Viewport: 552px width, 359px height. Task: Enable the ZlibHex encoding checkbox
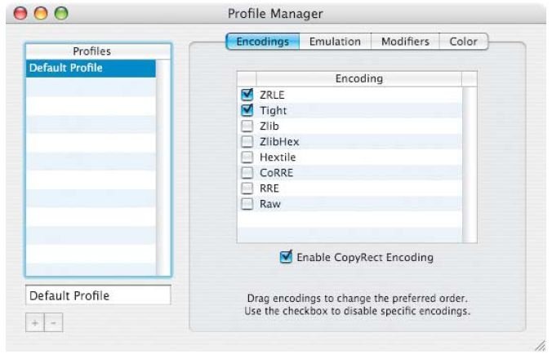click(247, 141)
